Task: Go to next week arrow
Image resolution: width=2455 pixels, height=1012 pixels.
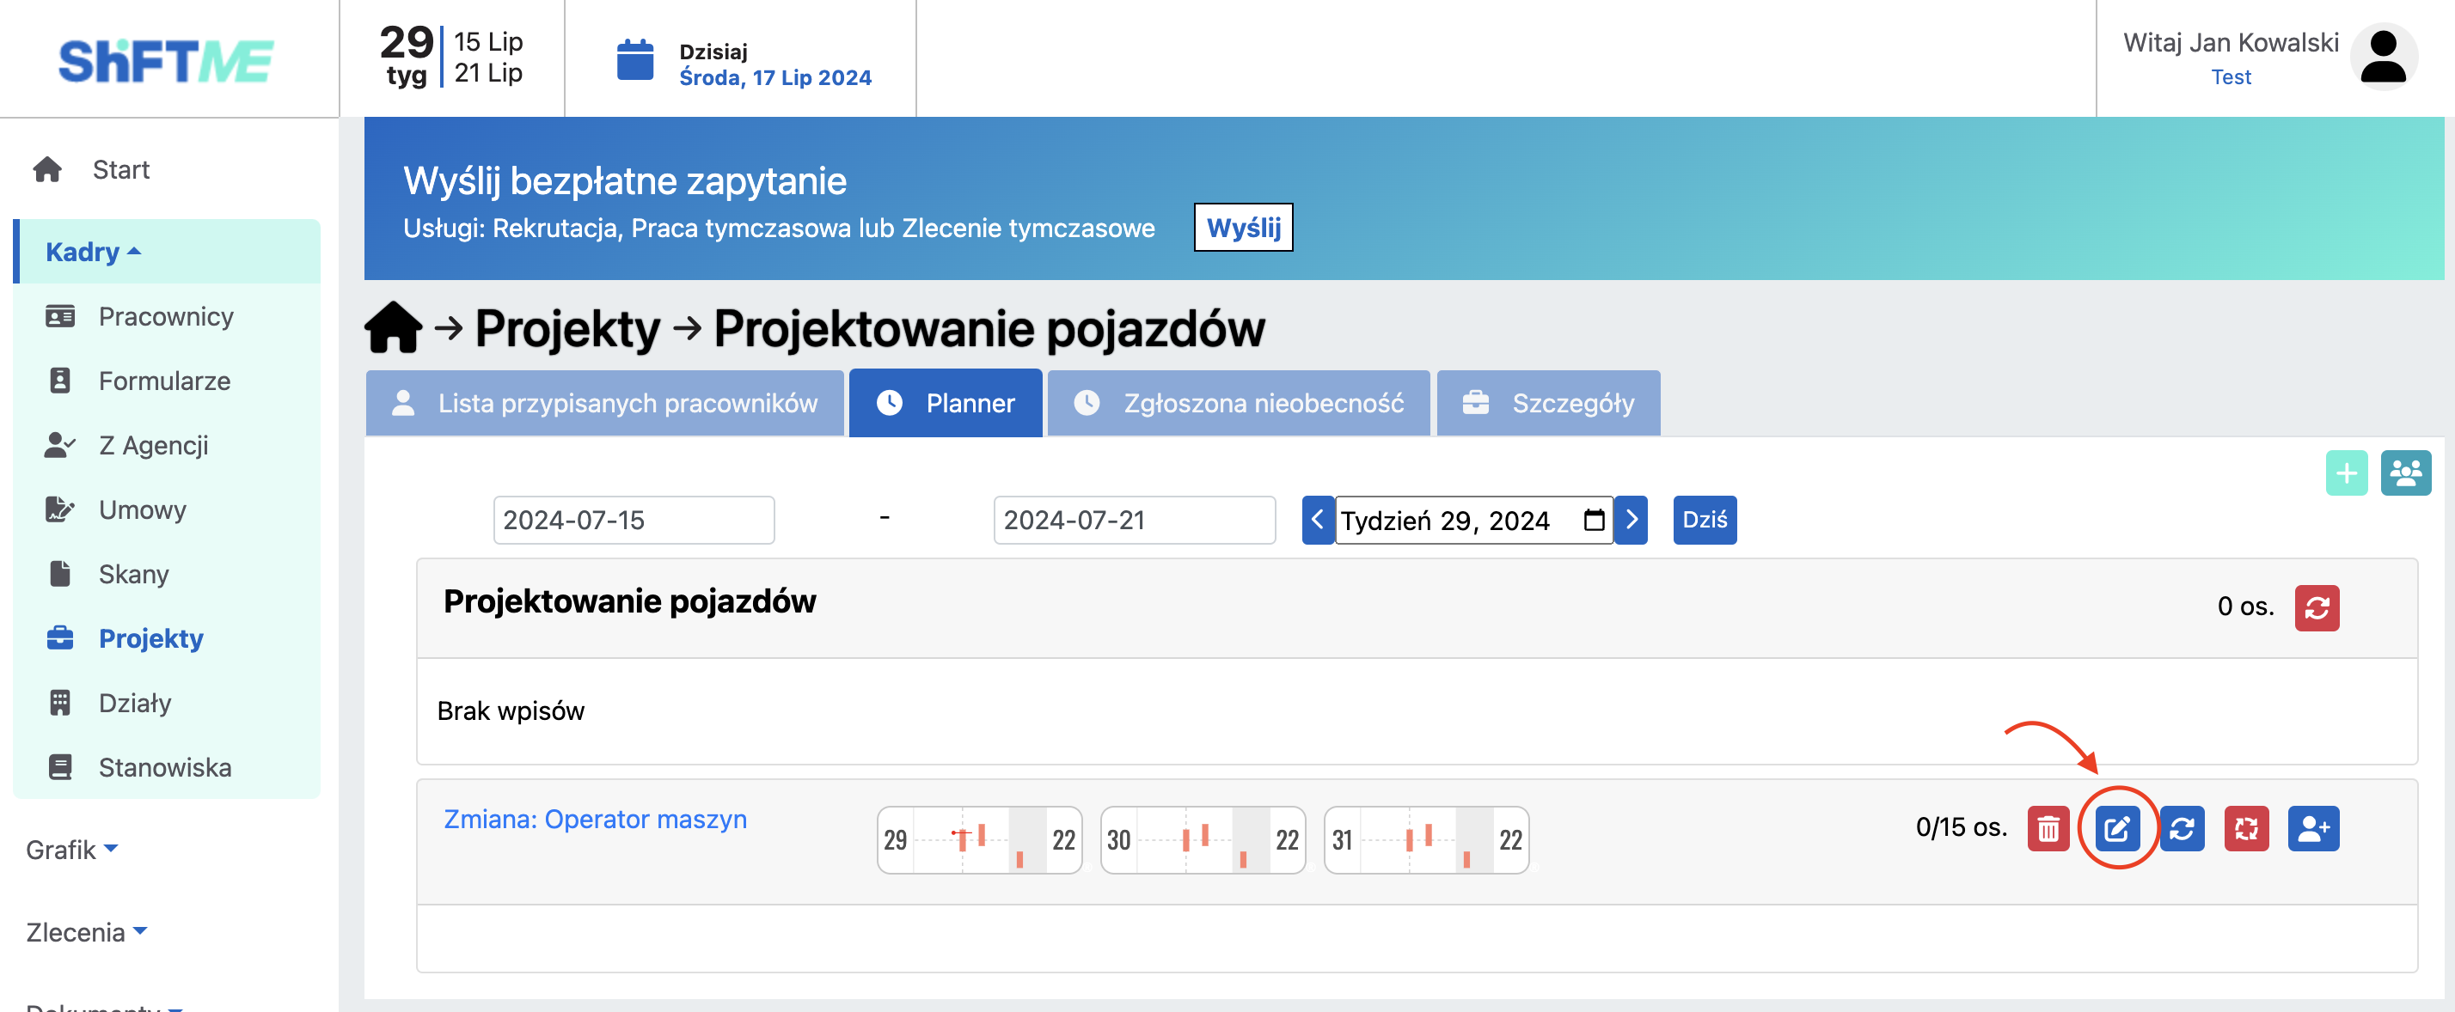Action: point(1631,520)
